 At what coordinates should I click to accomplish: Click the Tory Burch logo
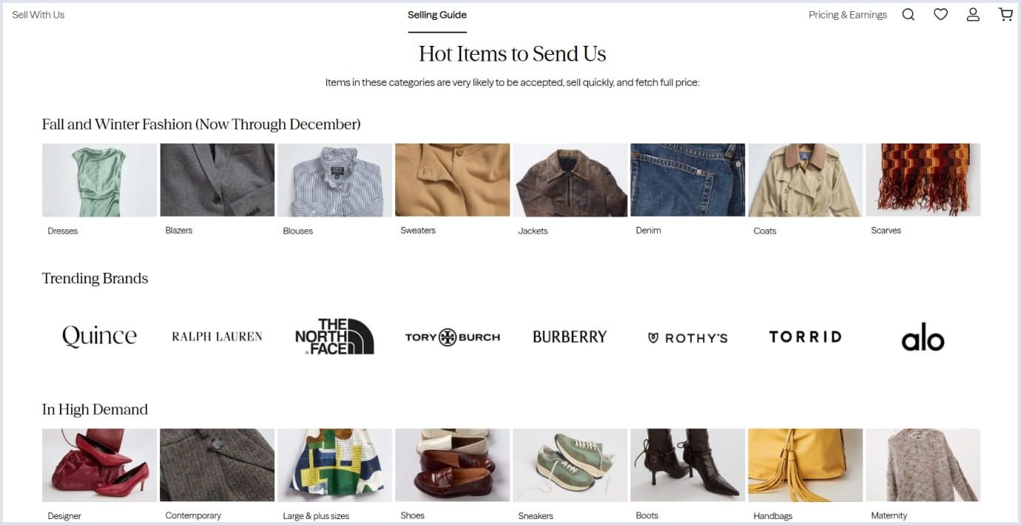coord(452,336)
